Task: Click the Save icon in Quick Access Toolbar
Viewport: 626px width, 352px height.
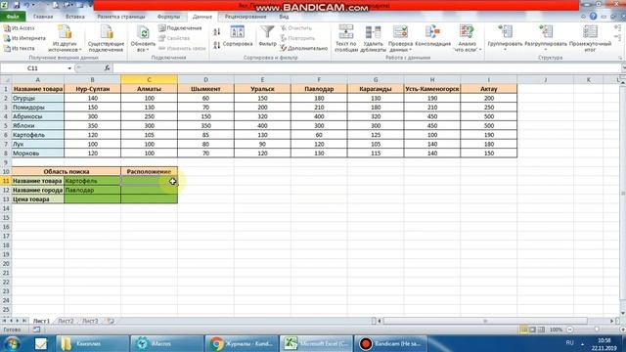Action: point(17,6)
